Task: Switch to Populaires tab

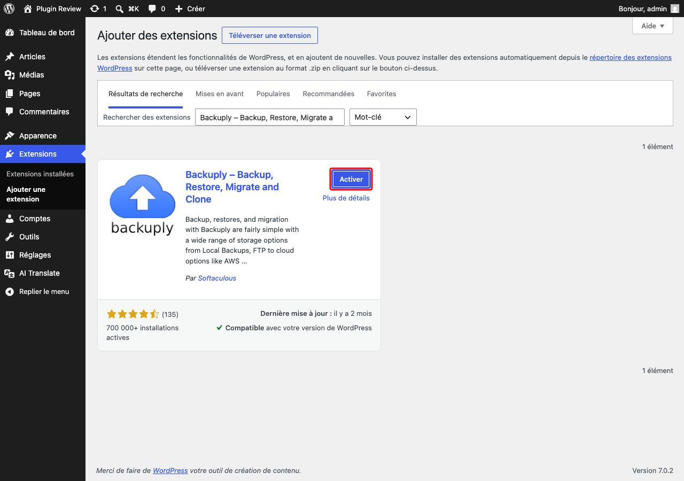Action: coord(273,94)
